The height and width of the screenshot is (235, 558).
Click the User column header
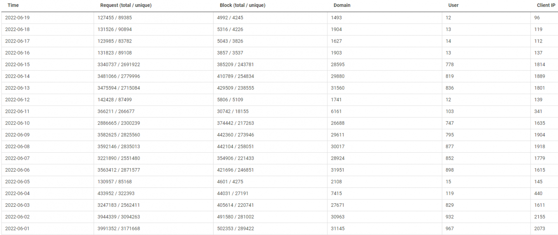pos(453,5)
